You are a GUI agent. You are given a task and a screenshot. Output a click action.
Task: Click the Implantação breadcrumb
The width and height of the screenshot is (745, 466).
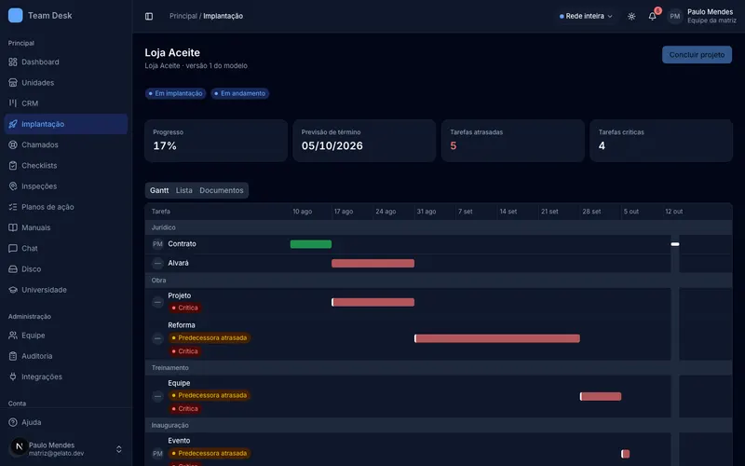tap(223, 16)
